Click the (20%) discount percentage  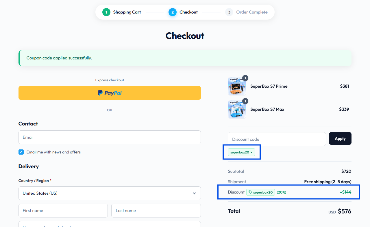(x=282, y=192)
